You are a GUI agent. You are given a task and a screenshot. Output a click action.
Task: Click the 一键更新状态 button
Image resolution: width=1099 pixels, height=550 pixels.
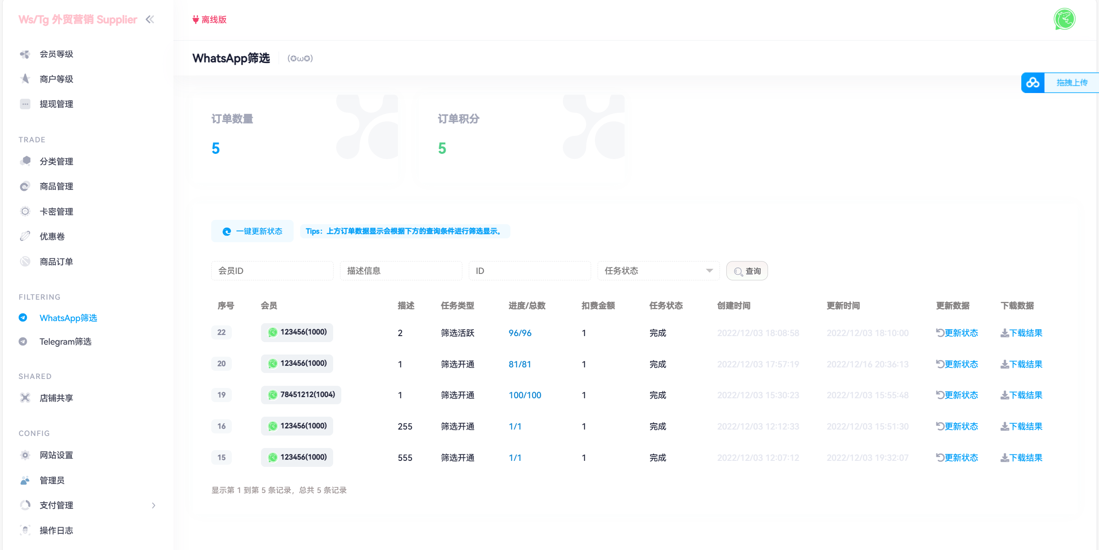[x=252, y=231]
